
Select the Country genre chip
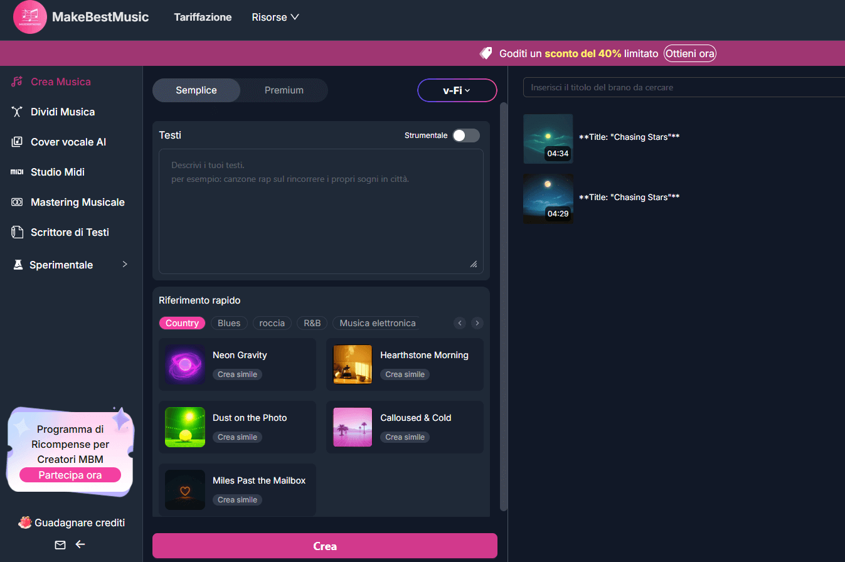[x=182, y=323]
